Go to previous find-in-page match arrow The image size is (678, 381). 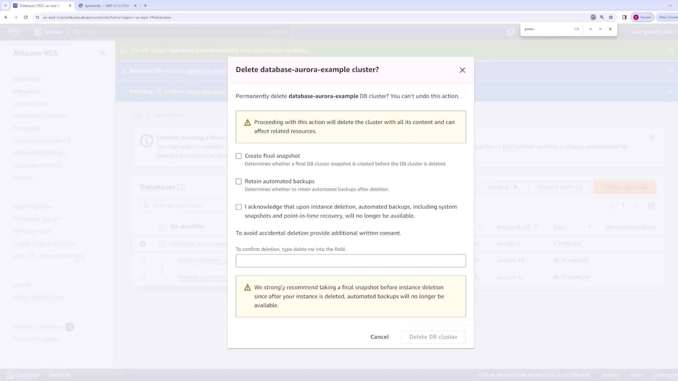(590, 29)
